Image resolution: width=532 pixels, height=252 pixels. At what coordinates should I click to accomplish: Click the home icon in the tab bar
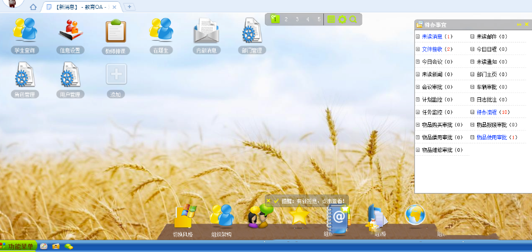click(x=33, y=6)
